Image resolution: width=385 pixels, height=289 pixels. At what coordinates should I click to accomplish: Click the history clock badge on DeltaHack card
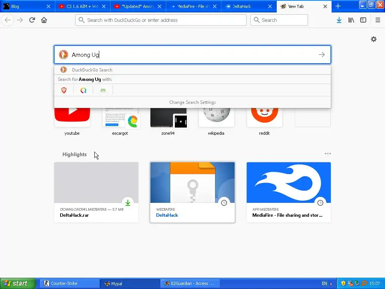pyautogui.click(x=224, y=203)
